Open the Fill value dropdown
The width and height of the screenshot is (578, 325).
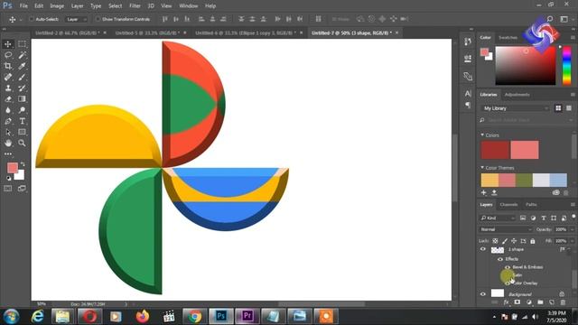coord(572,241)
